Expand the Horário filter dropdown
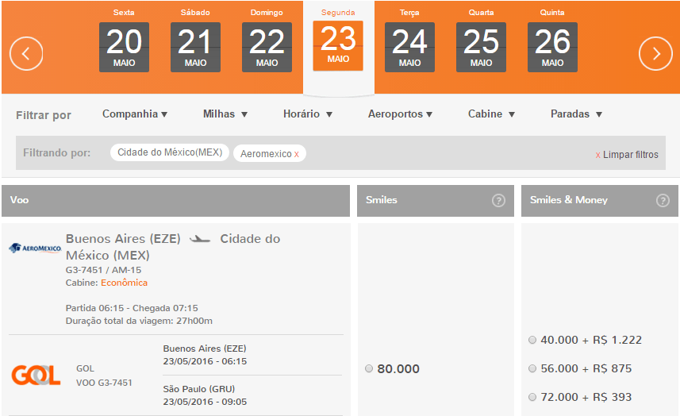Screen dimensions: 680x416 tap(308, 114)
